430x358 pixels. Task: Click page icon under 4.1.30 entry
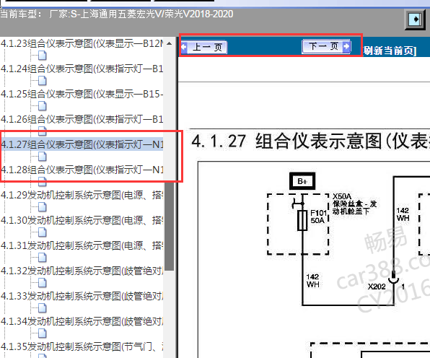coord(43,232)
